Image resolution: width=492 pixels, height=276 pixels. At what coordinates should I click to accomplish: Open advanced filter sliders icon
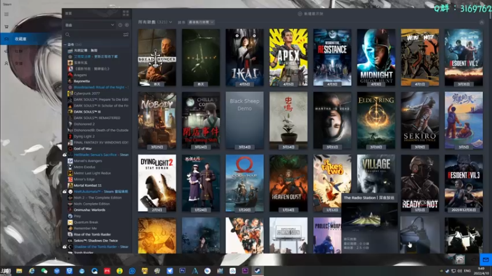pos(126,35)
